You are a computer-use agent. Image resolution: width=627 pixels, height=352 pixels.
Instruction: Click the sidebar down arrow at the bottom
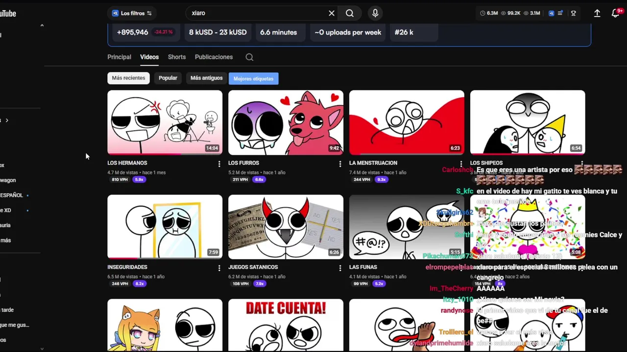42,349
